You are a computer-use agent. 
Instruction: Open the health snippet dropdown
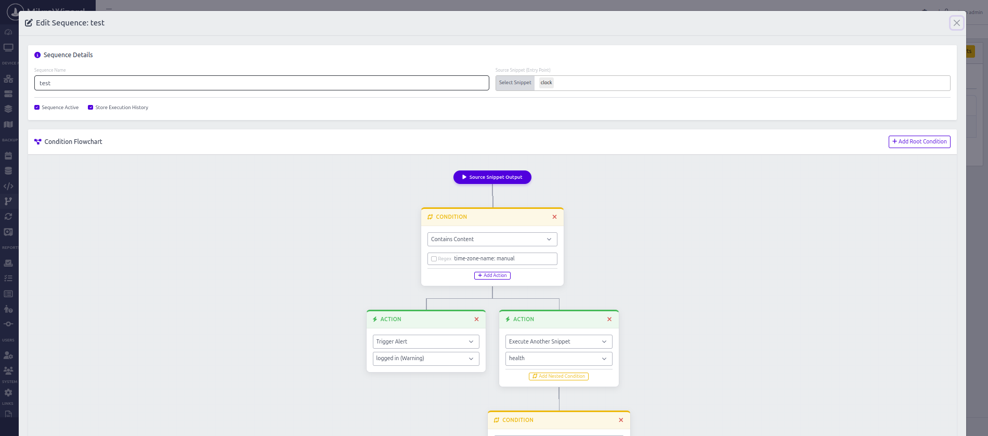point(558,359)
